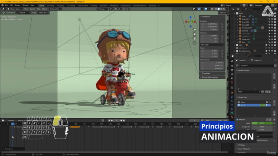This screenshot has width=278, height=156.
Task: Toggle Basis shape key checkbox
Action: pos(267,102)
